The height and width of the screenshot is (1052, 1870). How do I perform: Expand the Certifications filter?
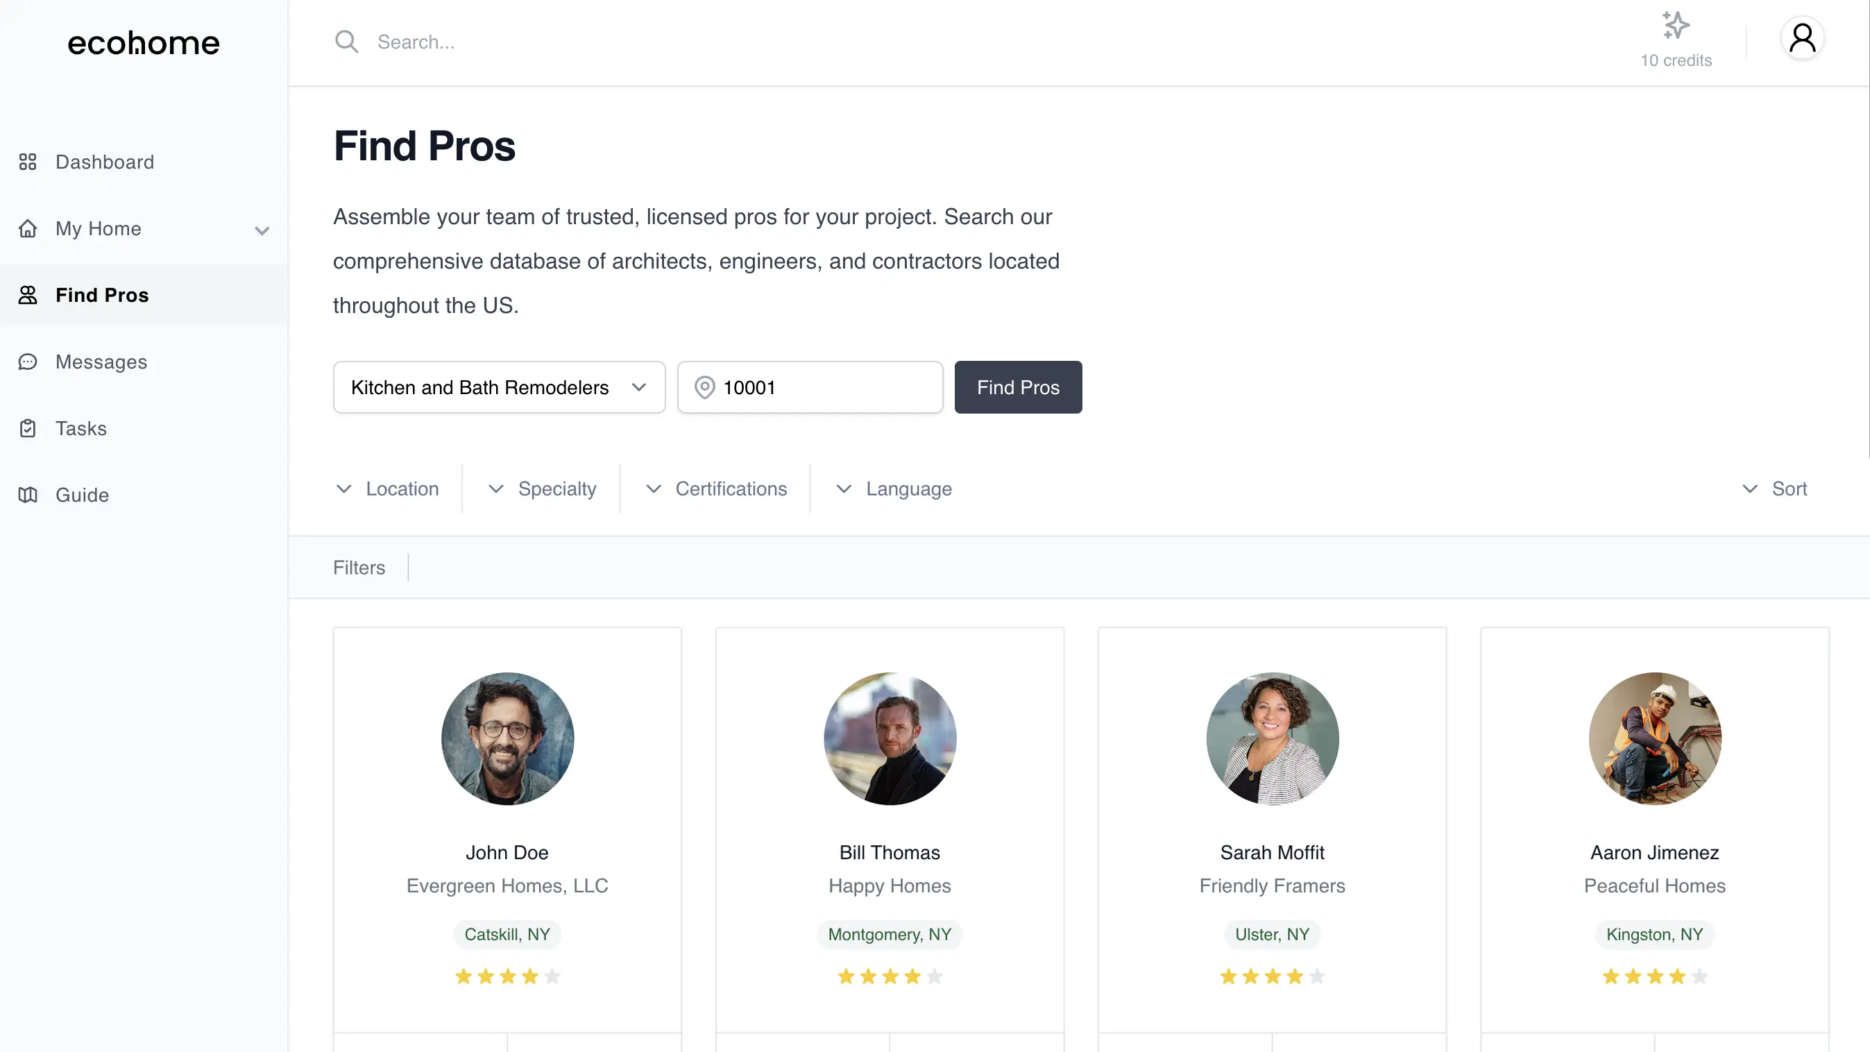click(x=717, y=489)
